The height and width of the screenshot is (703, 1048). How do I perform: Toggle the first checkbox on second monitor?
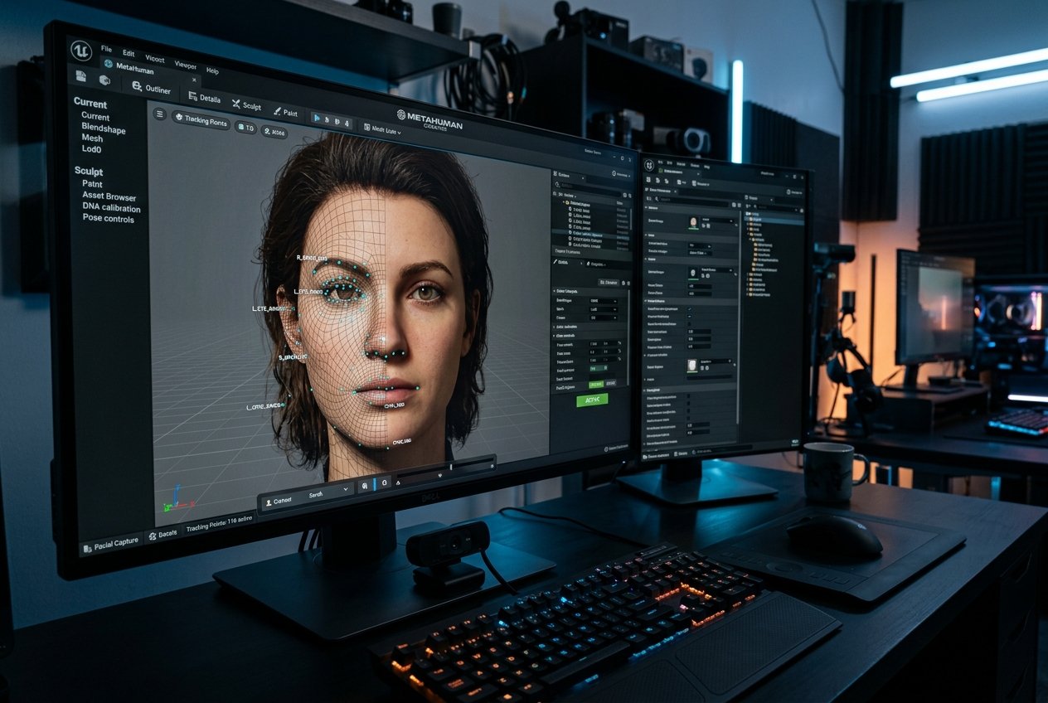(691, 308)
